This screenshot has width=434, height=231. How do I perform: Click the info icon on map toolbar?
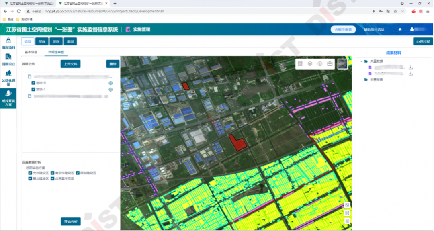(x=320, y=64)
